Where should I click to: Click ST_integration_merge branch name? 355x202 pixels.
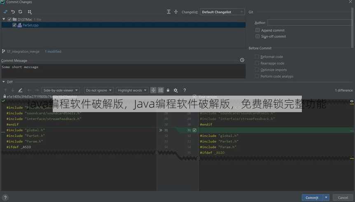(x=23, y=52)
